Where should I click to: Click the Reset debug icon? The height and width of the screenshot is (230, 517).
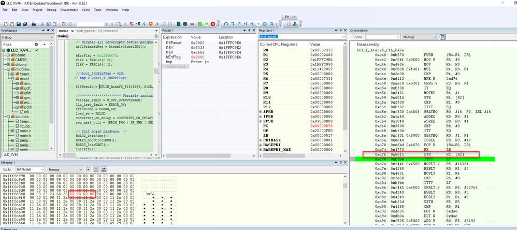[271, 24]
